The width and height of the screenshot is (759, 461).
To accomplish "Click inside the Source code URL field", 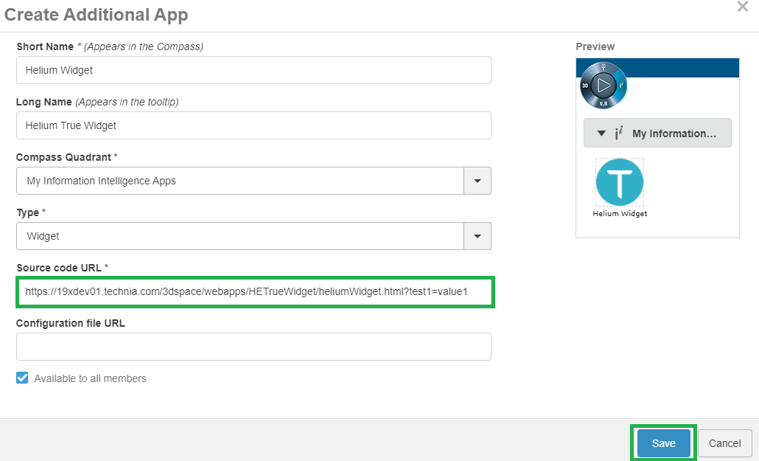I will click(x=253, y=292).
